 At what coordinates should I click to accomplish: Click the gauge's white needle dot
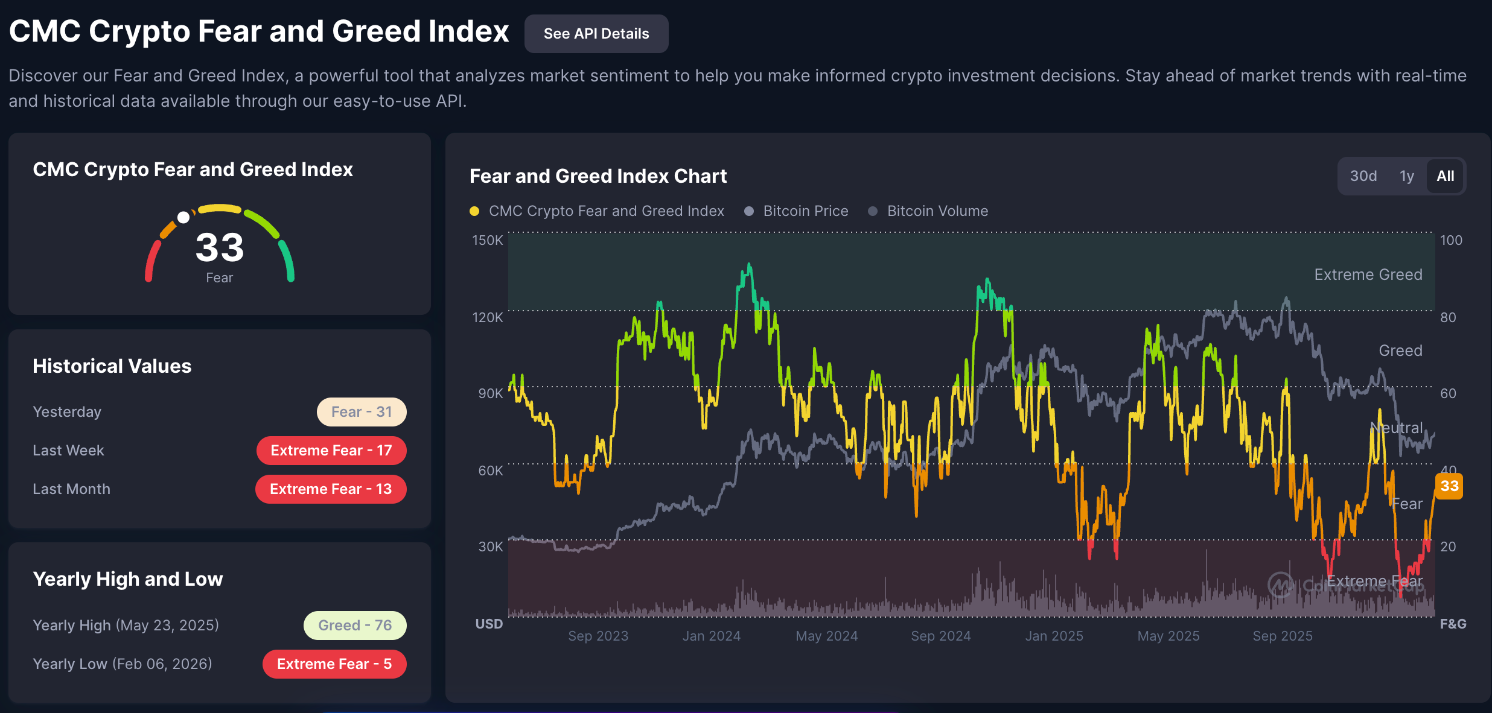[x=183, y=218]
